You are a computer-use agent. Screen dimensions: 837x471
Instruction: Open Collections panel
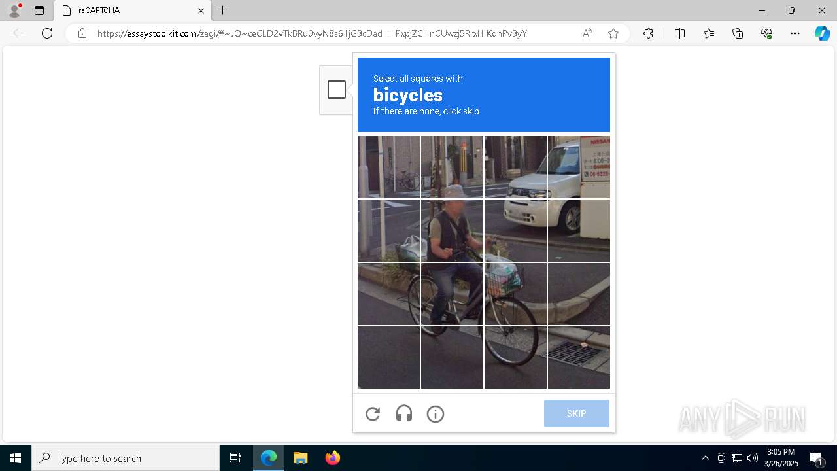(x=738, y=33)
